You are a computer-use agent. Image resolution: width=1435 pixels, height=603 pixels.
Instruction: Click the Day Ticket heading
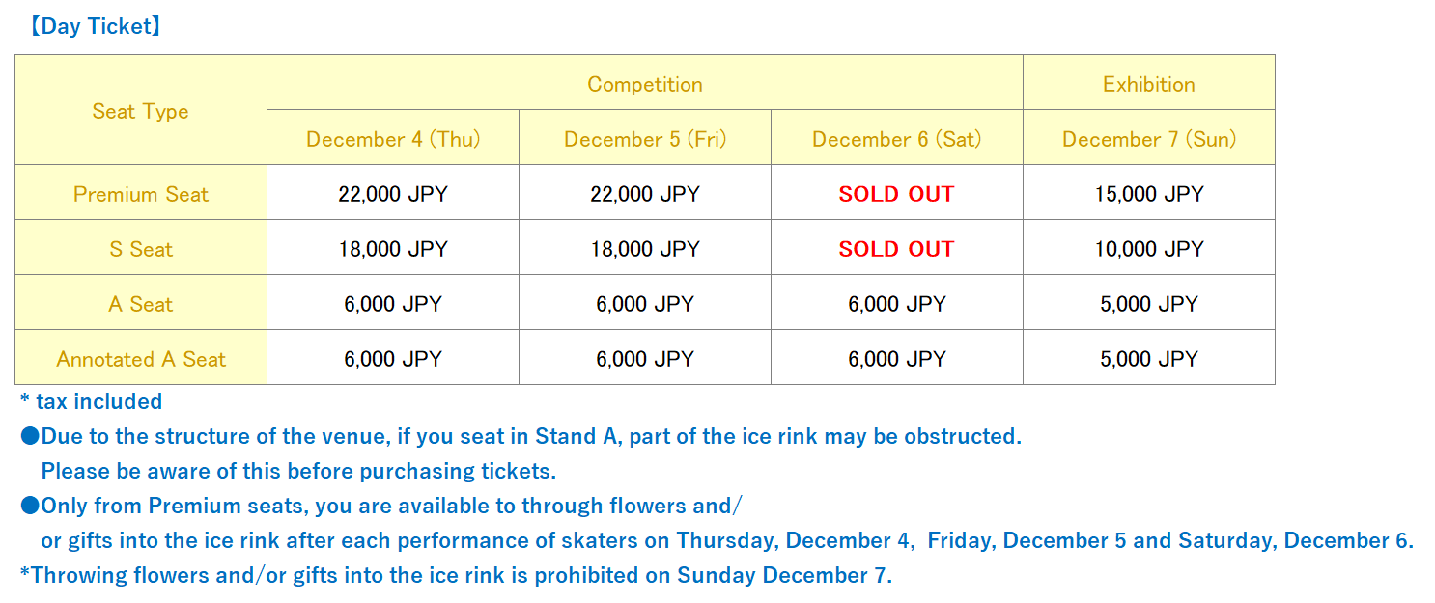[94, 26]
